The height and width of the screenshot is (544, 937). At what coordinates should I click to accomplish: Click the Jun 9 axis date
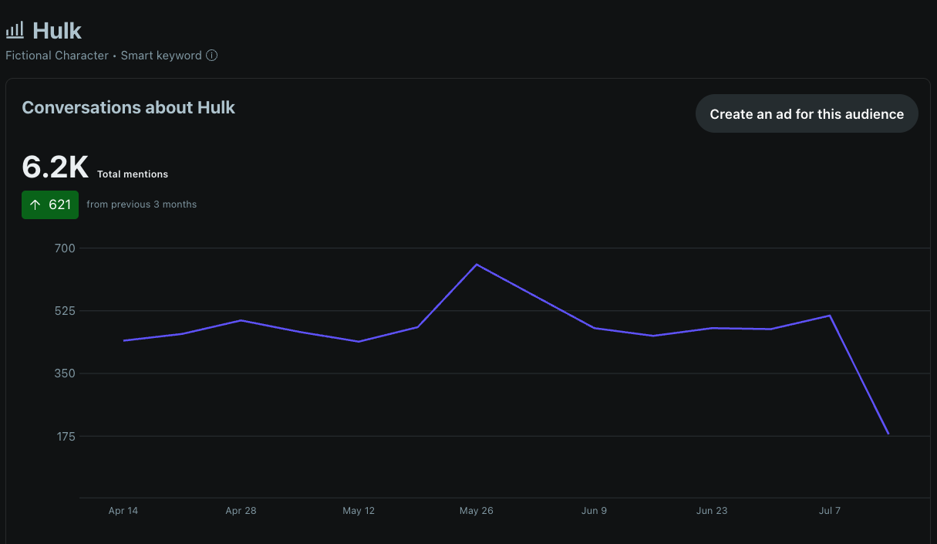[x=594, y=511]
